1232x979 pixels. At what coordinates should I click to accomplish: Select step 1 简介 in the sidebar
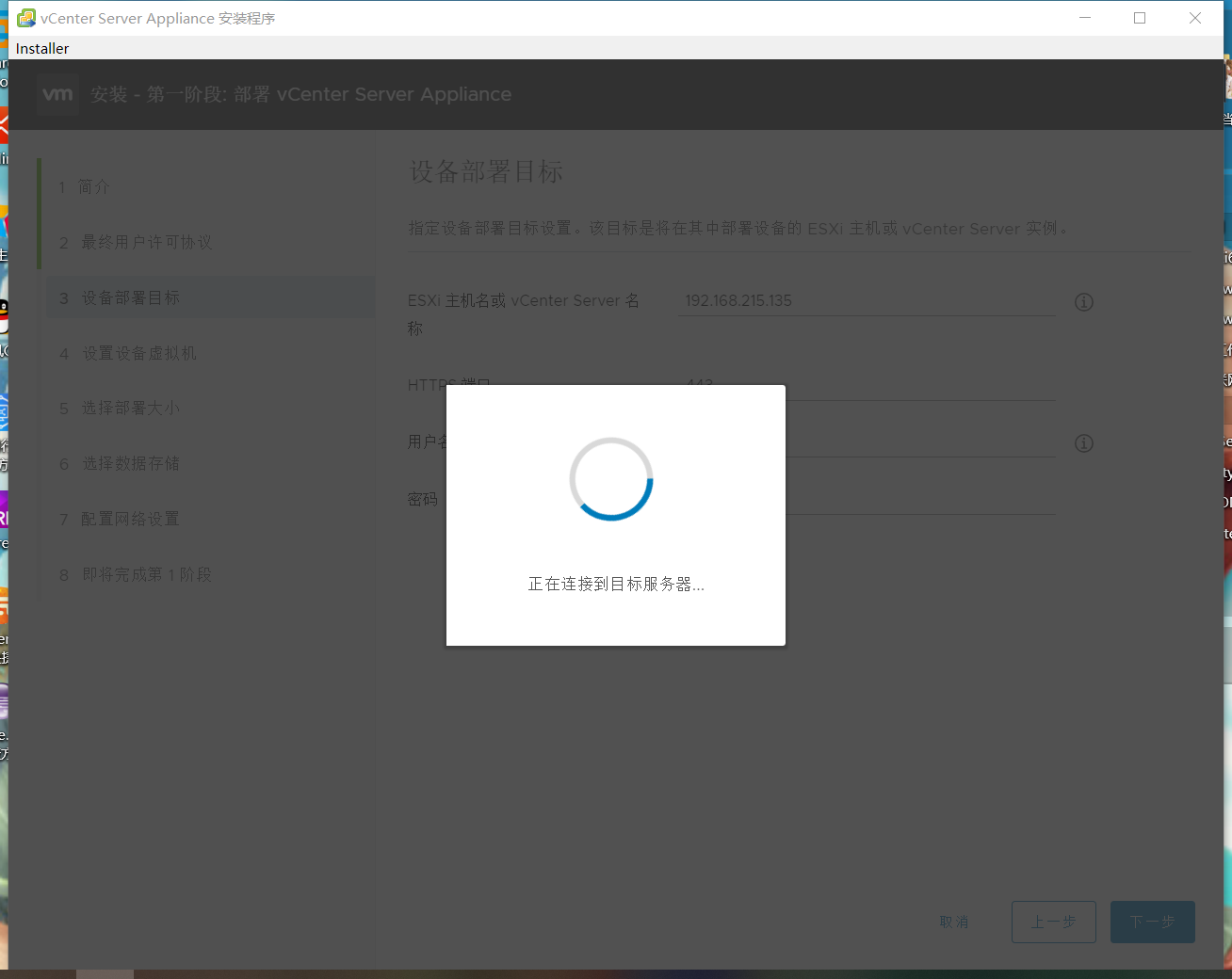(x=94, y=186)
